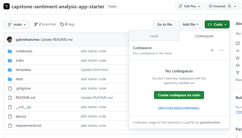The image size is (242, 138).
Task: Open the main branch selector dropdown
Action: point(17,24)
